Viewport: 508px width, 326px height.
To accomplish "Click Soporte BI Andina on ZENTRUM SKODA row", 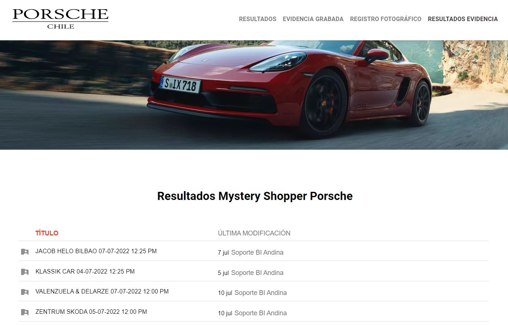I will [261, 313].
